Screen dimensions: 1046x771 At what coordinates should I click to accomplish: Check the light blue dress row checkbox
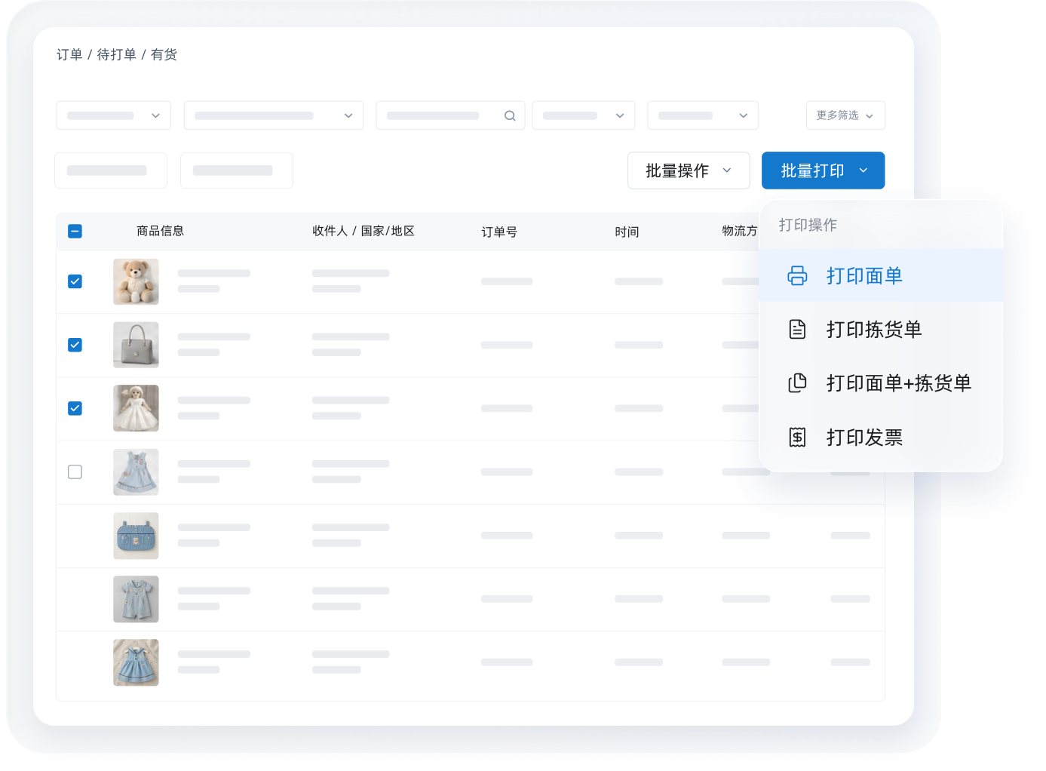click(75, 472)
